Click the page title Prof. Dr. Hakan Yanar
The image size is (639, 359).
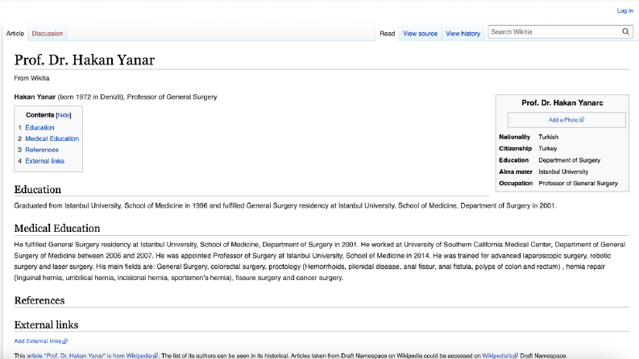pyautogui.click(x=85, y=60)
